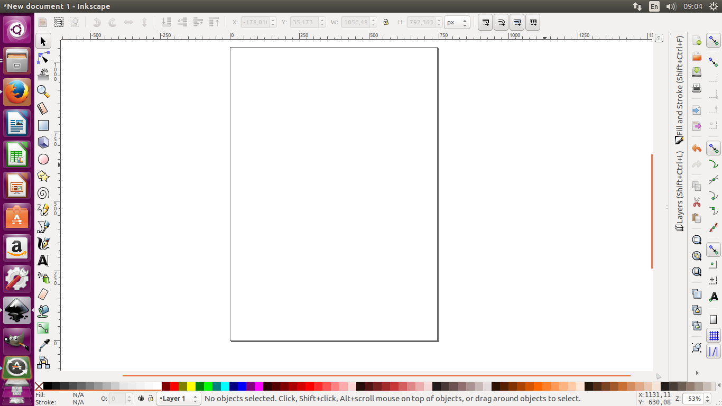Select the Node editing tool

tap(43, 58)
